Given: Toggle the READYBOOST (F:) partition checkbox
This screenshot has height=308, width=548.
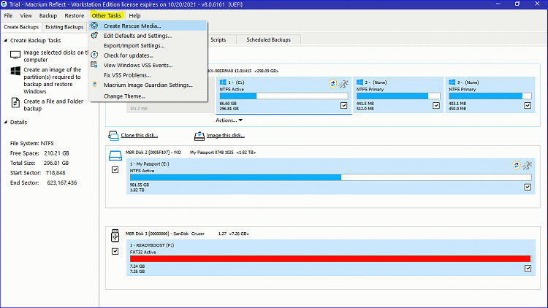Looking at the screenshot, I should click(x=528, y=268).
